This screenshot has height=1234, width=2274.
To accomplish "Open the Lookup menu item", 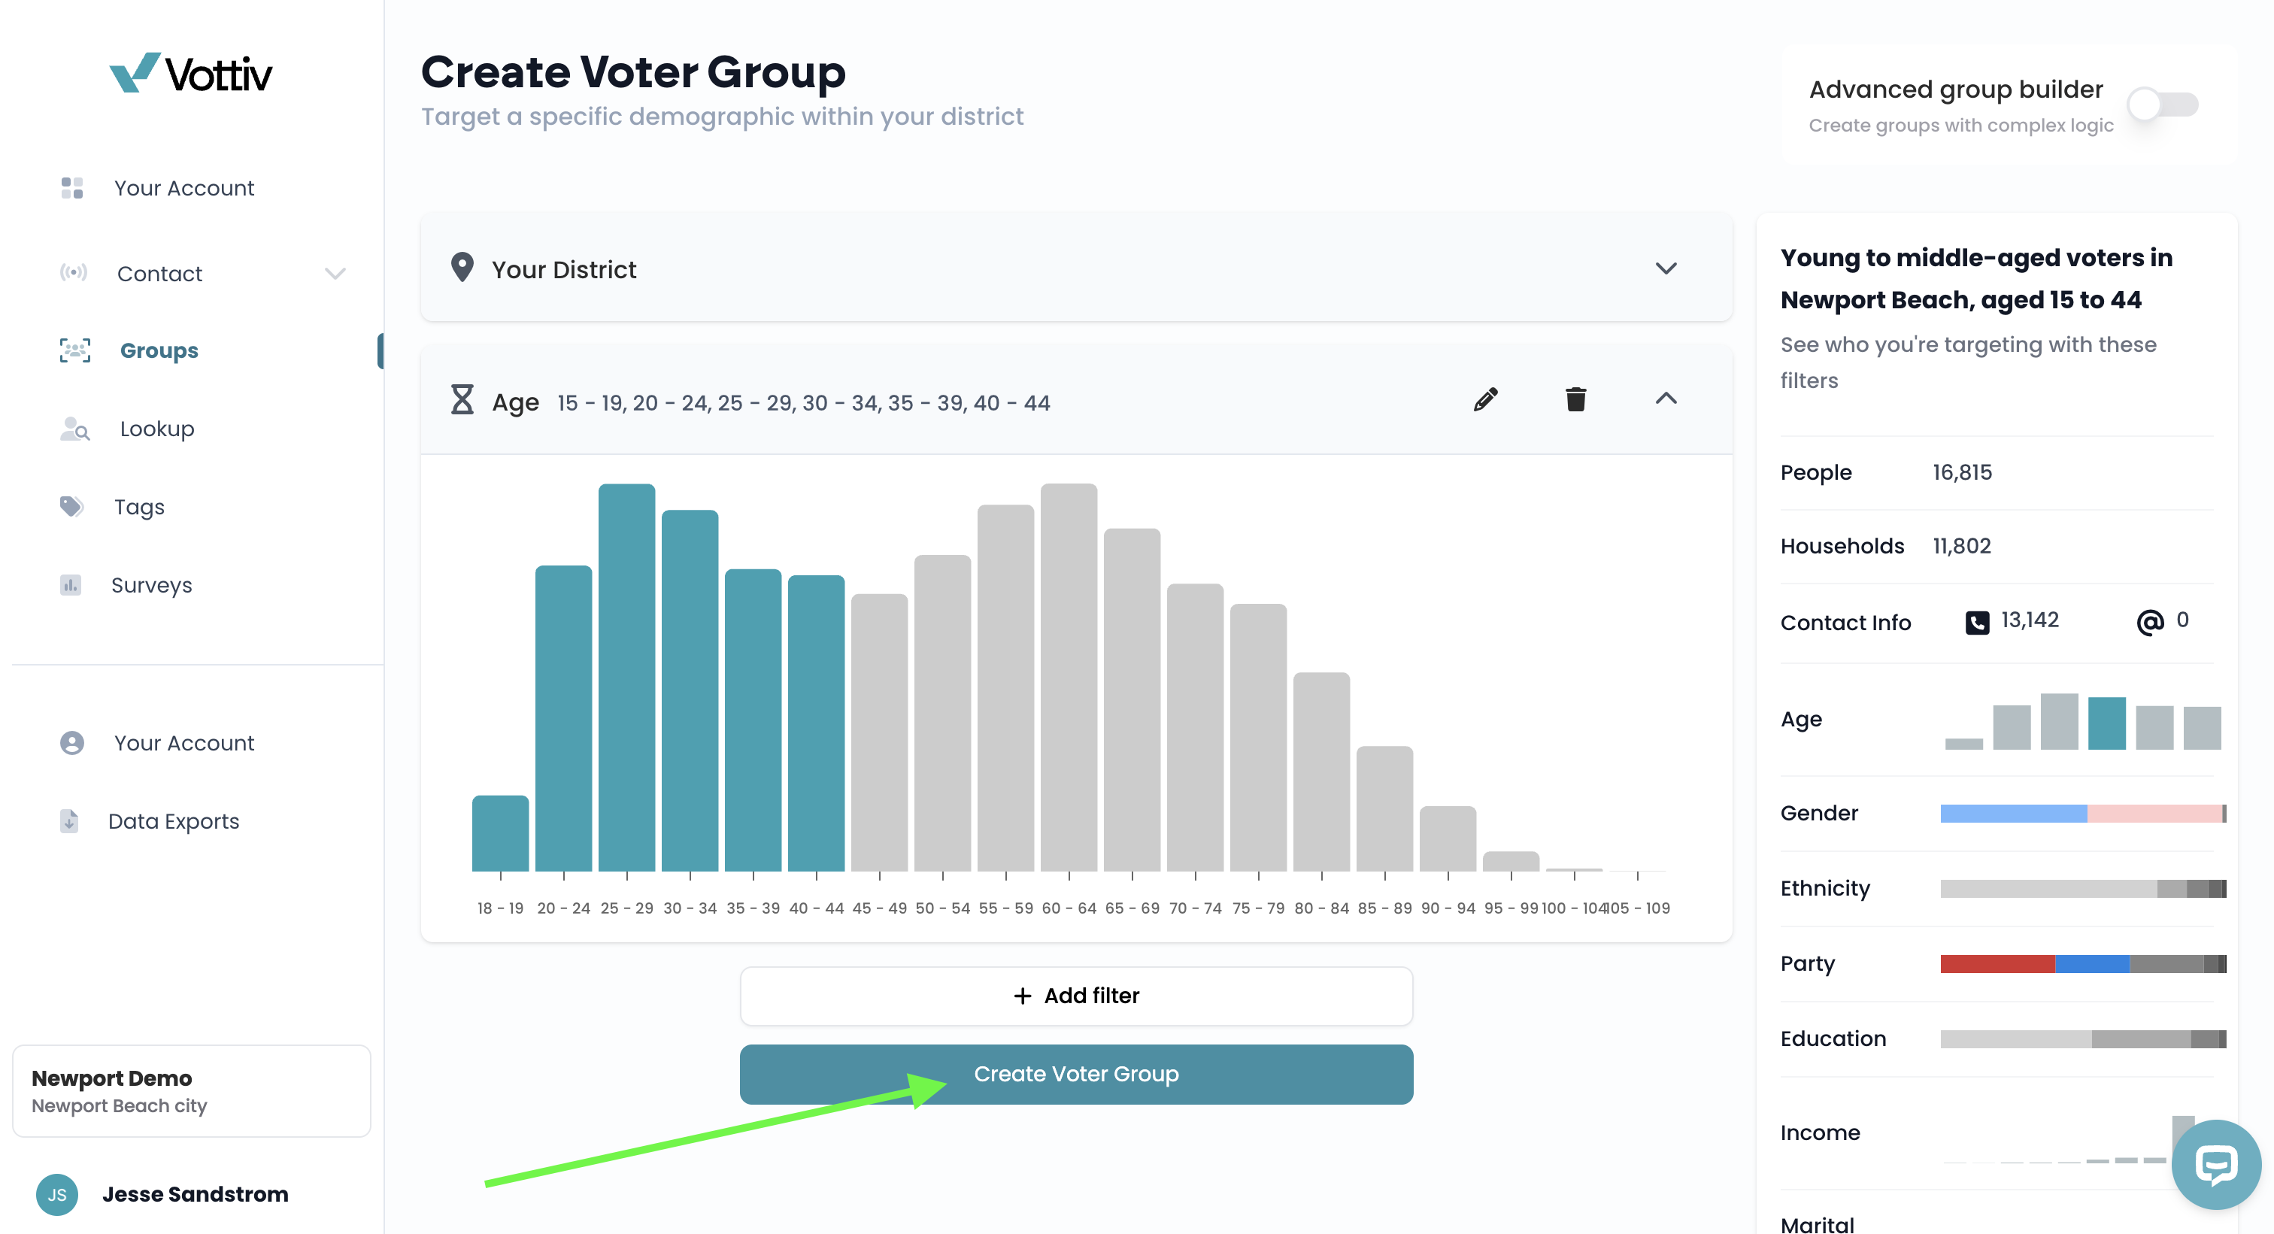I will coord(157,429).
